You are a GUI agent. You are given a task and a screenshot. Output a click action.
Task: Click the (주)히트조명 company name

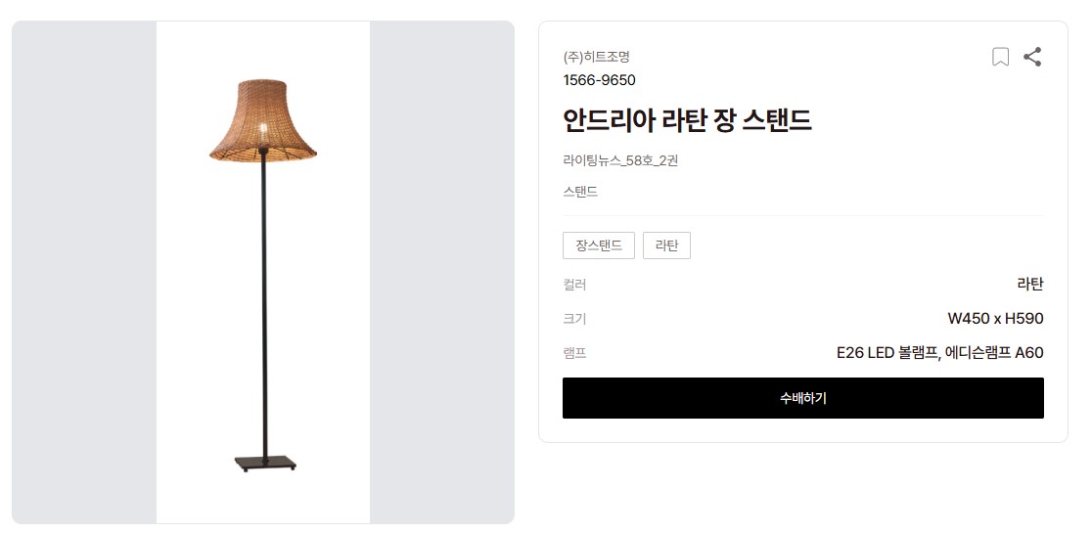click(x=597, y=57)
